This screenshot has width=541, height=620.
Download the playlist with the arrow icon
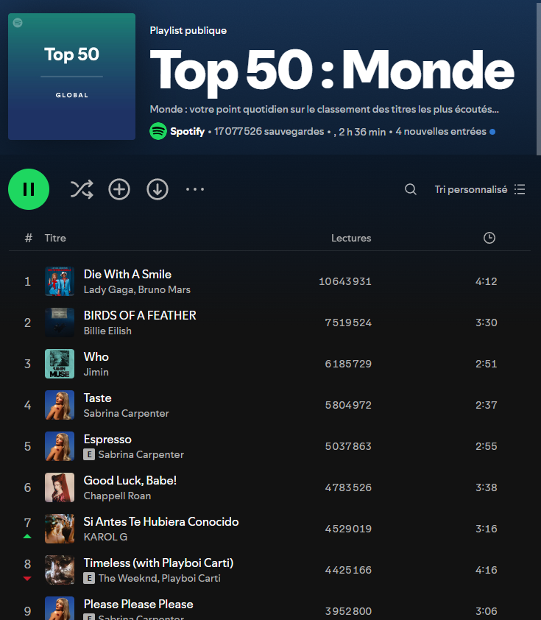click(158, 189)
